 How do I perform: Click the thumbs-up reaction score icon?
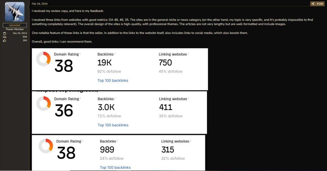pos(5,41)
